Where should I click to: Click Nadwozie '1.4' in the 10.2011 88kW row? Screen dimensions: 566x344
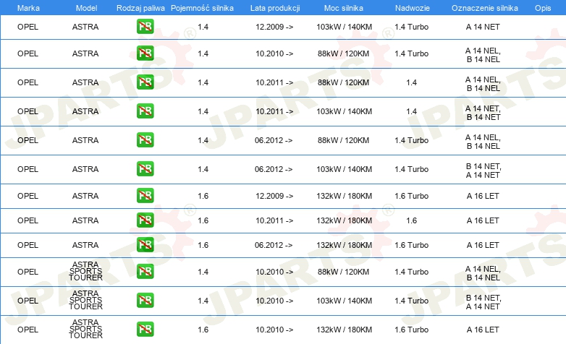(x=412, y=82)
